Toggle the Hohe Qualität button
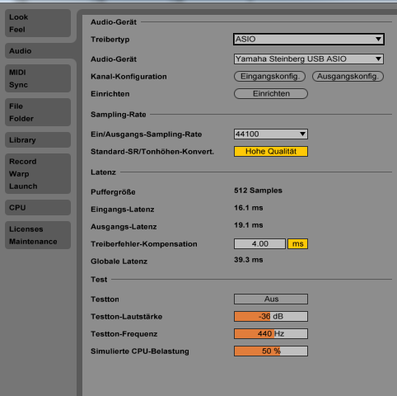The width and height of the screenshot is (397, 396). (x=271, y=151)
